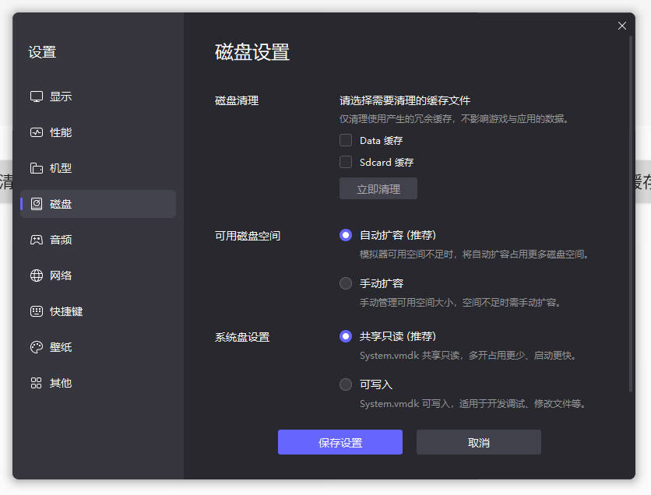Click the 网络 globe icon

(x=36, y=275)
